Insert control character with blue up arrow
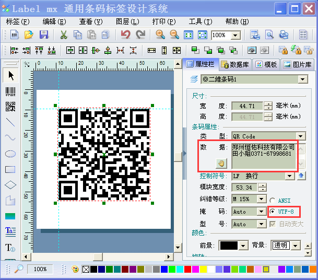The width and height of the screenshot is (318, 280). 301,176
